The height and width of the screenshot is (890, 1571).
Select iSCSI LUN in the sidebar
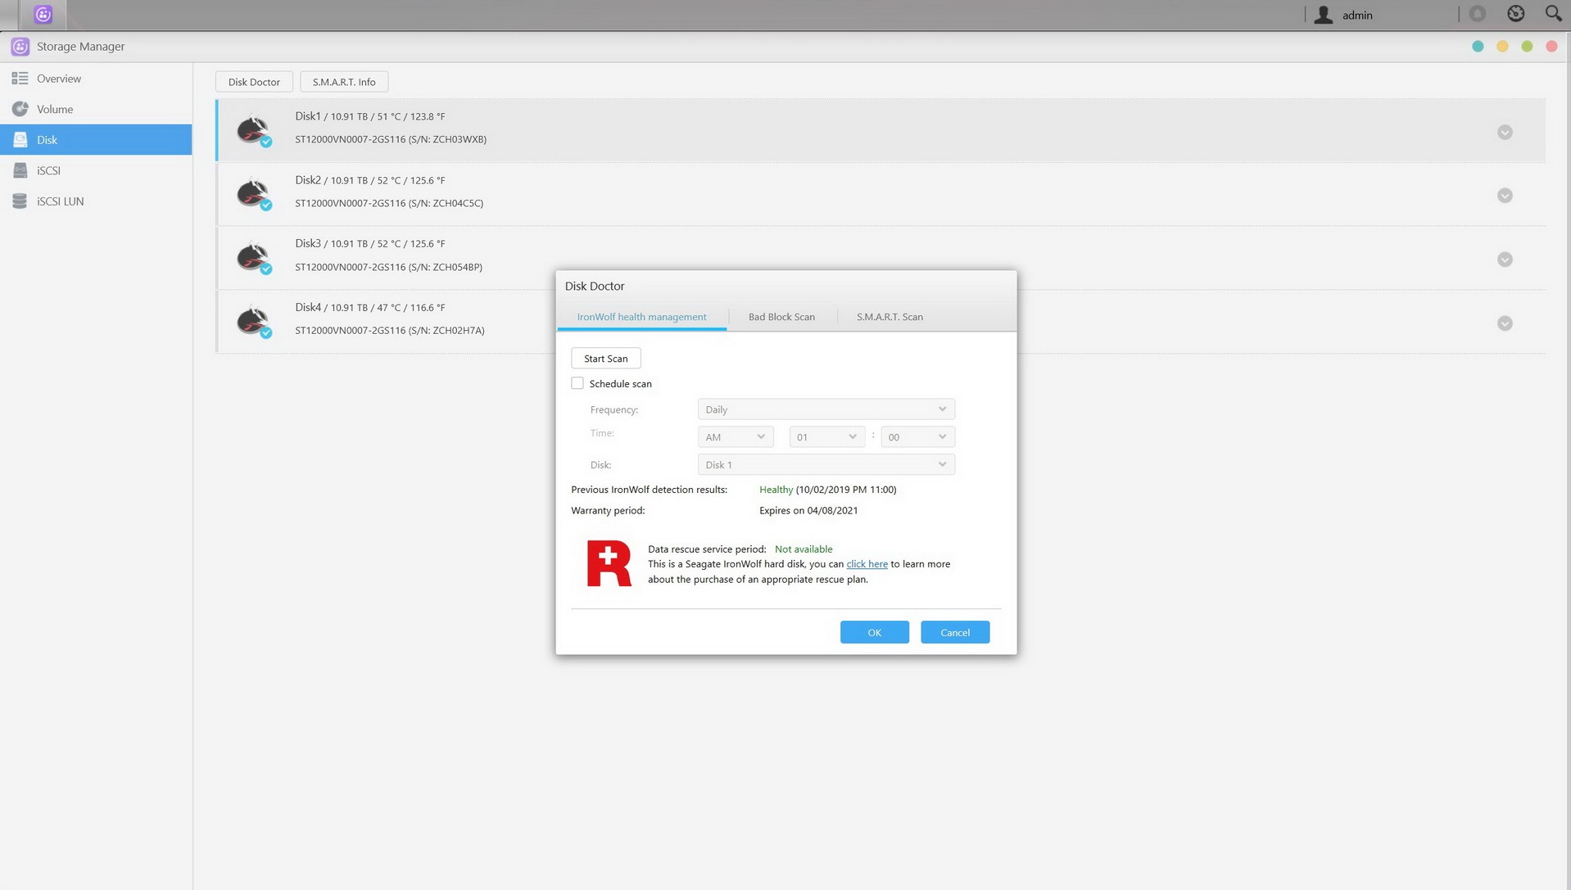click(x=96, y=201)
